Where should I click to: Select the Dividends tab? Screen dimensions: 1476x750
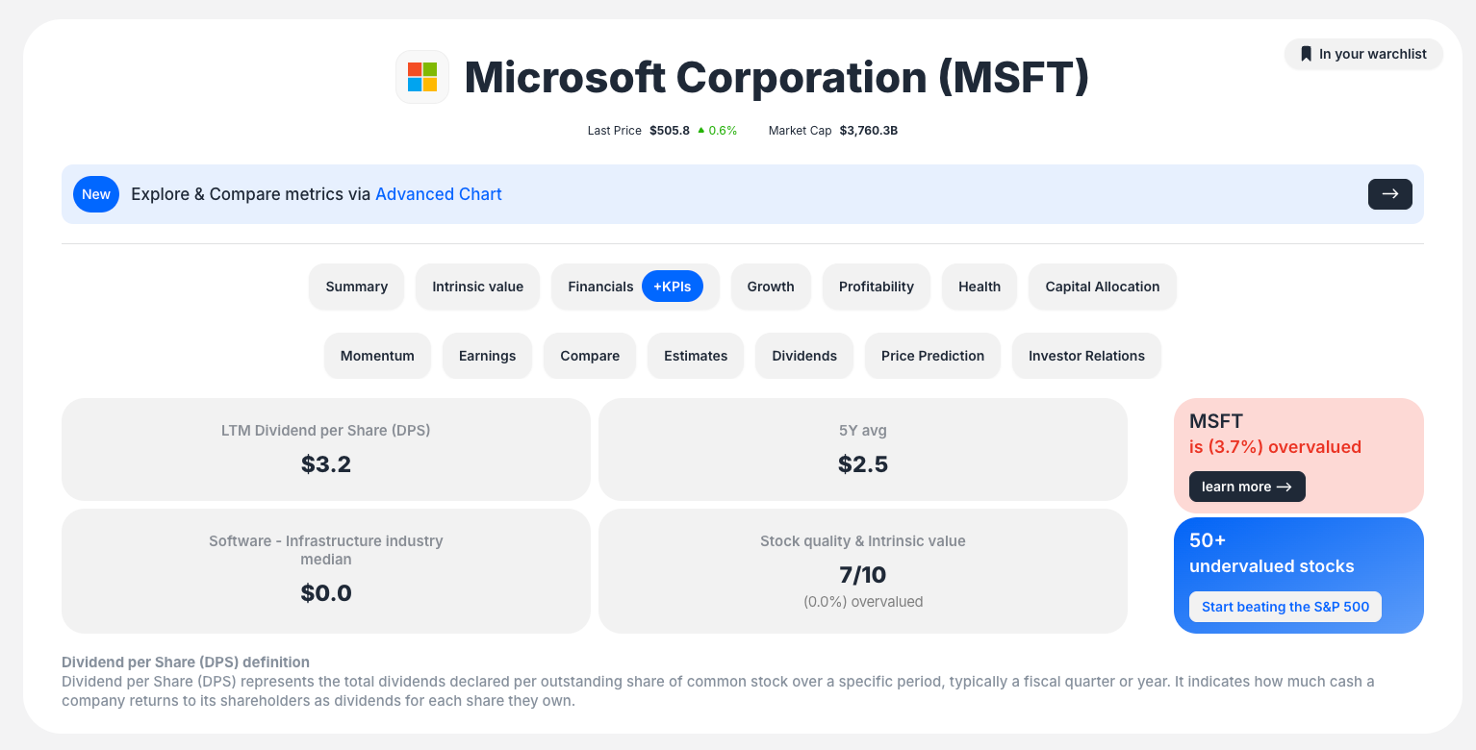click(803, 356)
